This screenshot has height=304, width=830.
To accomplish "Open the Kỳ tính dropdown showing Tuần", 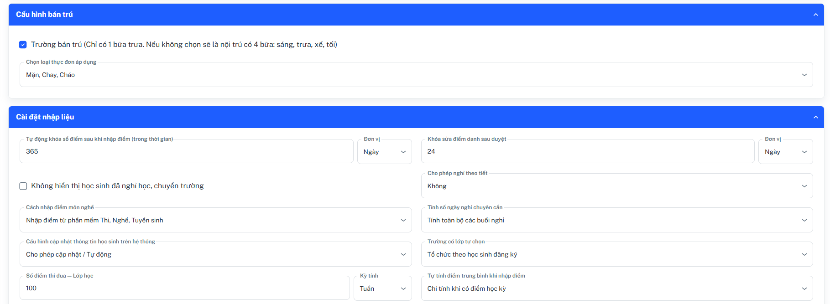I will 383,289.
